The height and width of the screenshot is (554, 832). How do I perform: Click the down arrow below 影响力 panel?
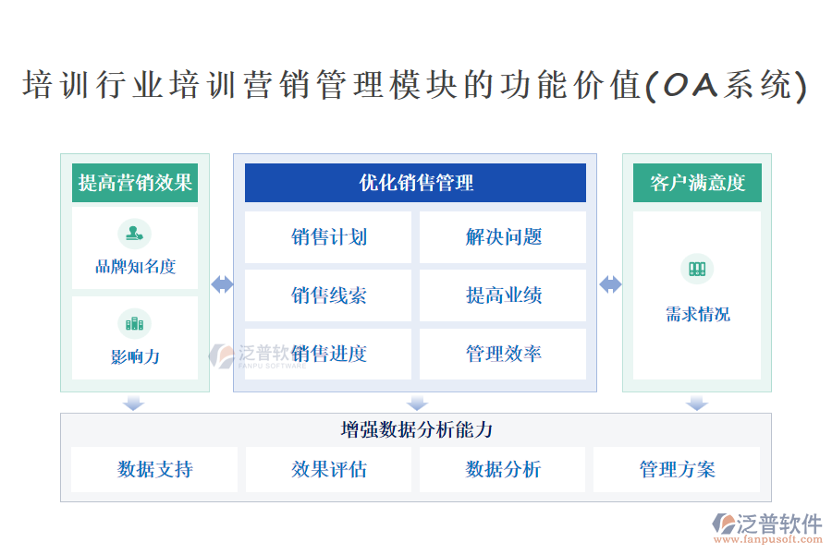click(134, 403)
